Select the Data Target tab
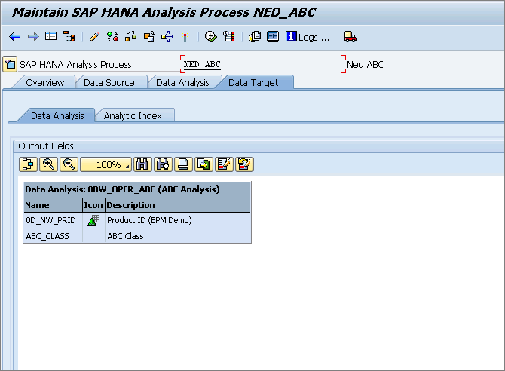Screen dimensions: 505x371 point(253,83)
